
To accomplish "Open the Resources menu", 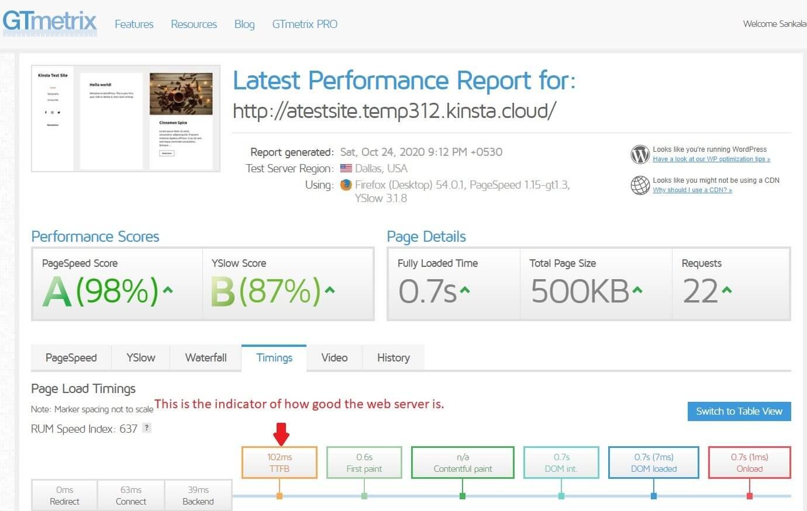I will tap(194, 24).
